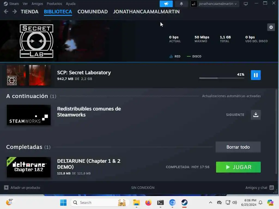Open the Ayuda menu
Screen dimensions: 279x209
[x=71, y=4]
